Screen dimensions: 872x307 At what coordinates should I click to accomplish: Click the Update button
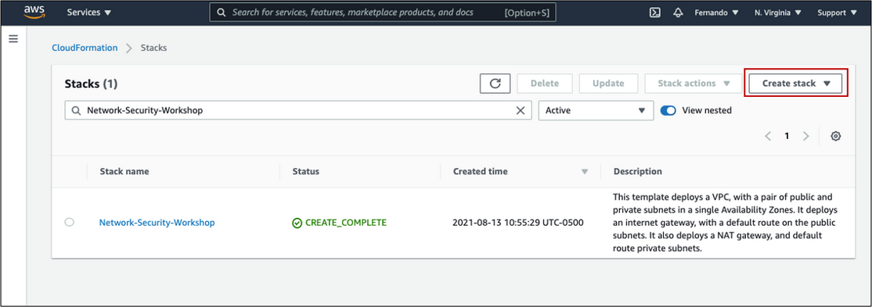point(608,84)
